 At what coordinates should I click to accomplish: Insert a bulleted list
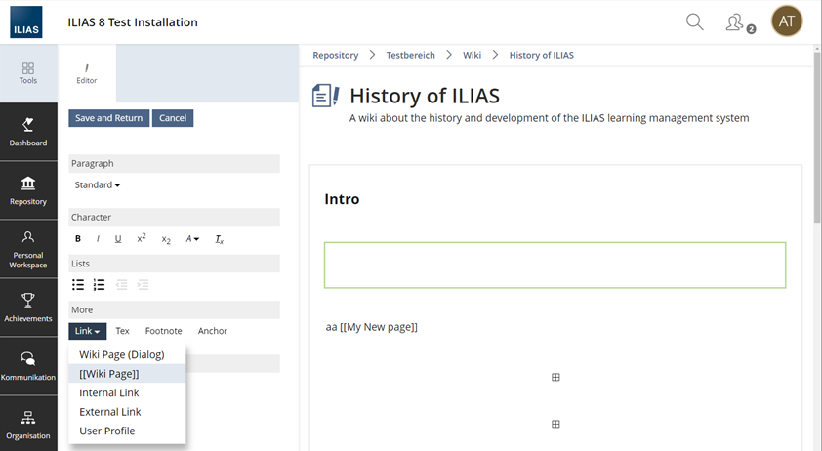(79, 285)
